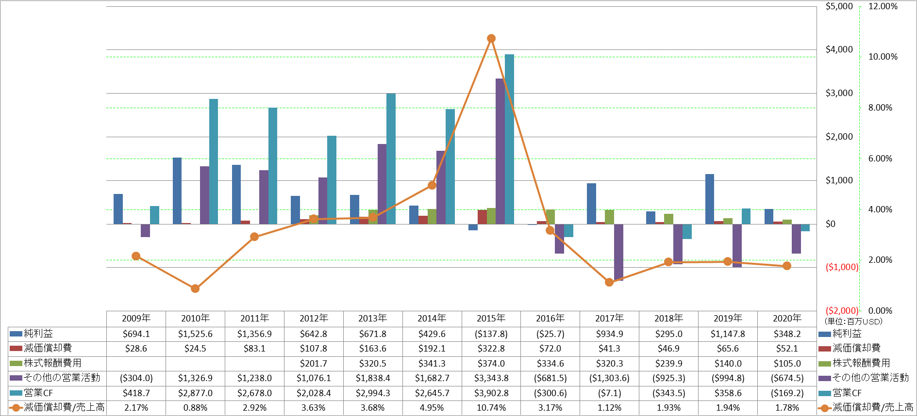Click the orange line data point at 2015 peak
Viewport: 917px width, 416px height.
point(491,38)
